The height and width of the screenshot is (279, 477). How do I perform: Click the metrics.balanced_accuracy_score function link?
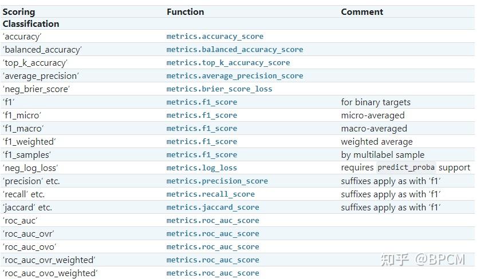pos(235,50)
